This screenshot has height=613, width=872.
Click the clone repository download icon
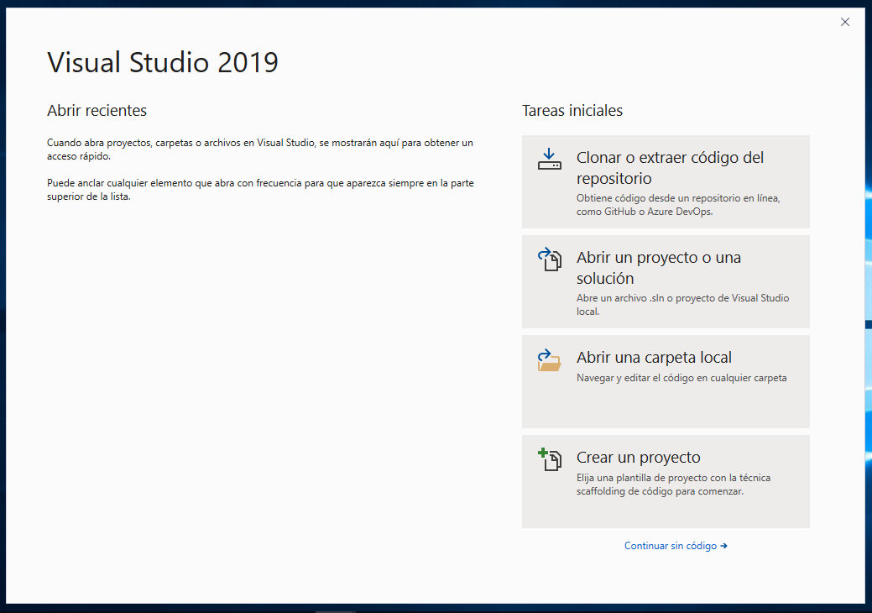pos(550,159)
